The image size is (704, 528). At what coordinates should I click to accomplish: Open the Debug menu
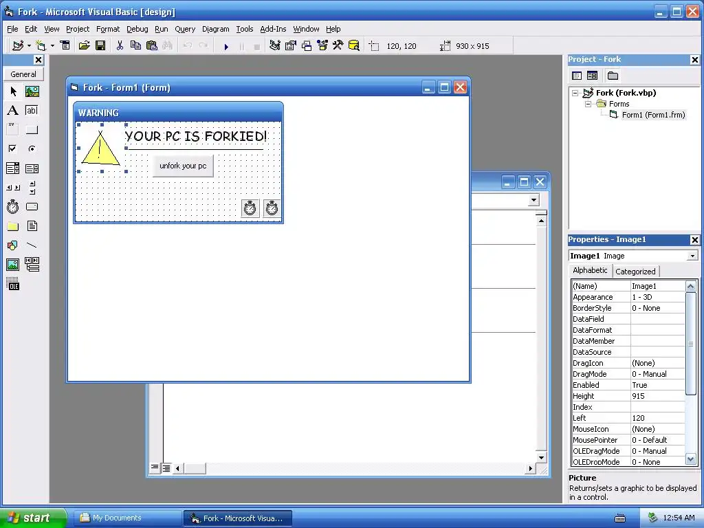click(137, 29)
